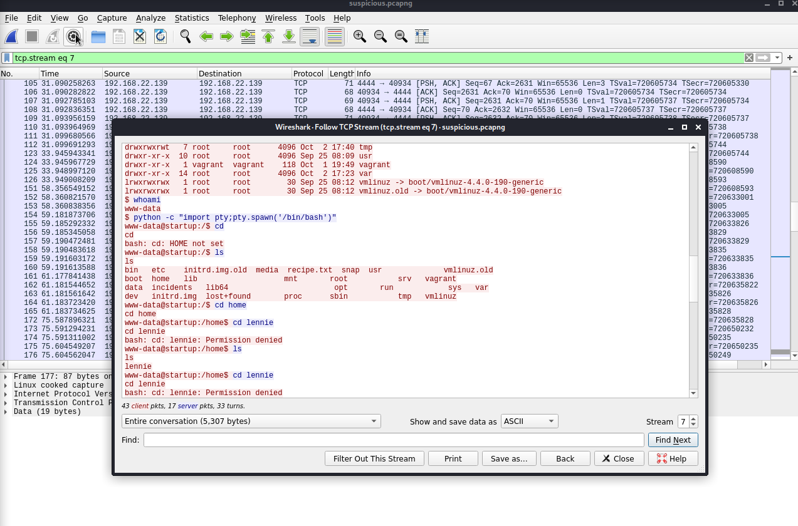Screen dimensions: 798x526
Task: Select packet number 176 row
Action: coord(56,355)
